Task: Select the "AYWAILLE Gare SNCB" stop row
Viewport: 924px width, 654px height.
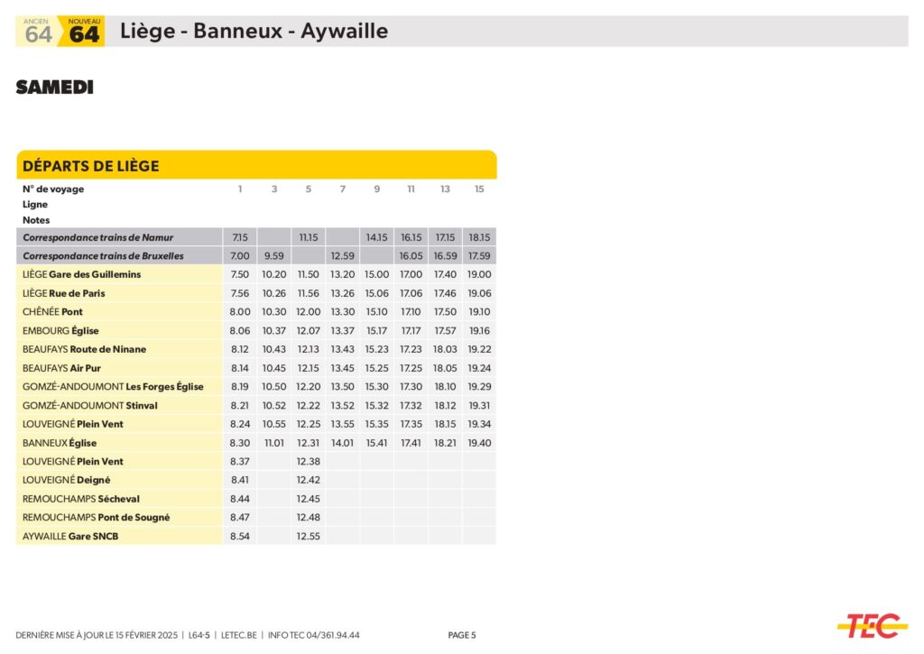Action: point(70,536)
